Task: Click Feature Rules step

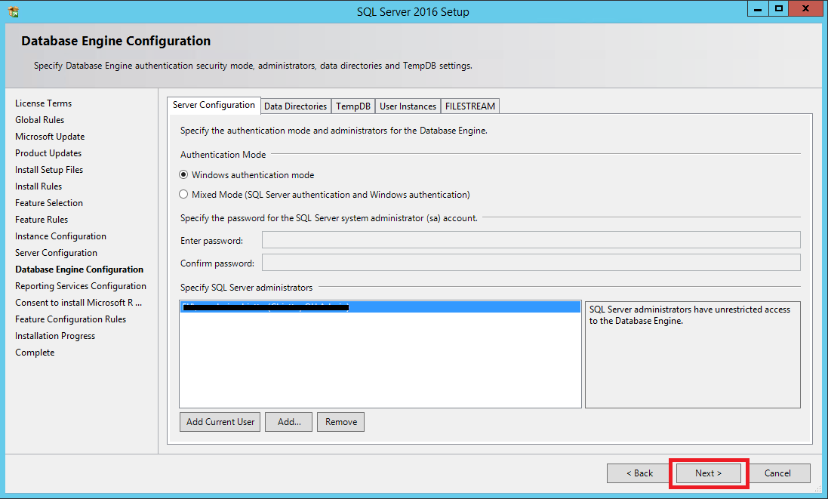Action: [x=42, y=220]
